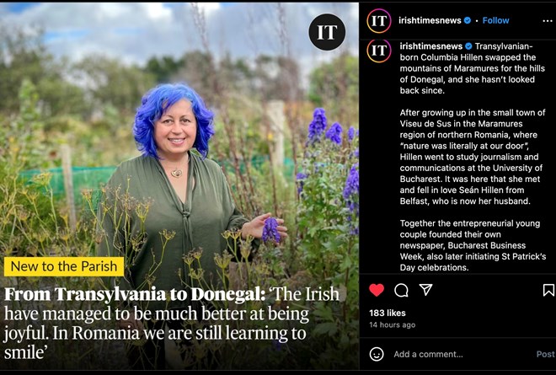Follow the irishtimesnews account

(x=495, y=20)
